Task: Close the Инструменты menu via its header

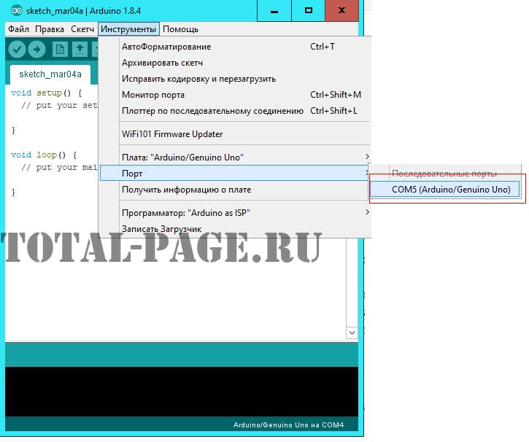Action: pos(128,29)
